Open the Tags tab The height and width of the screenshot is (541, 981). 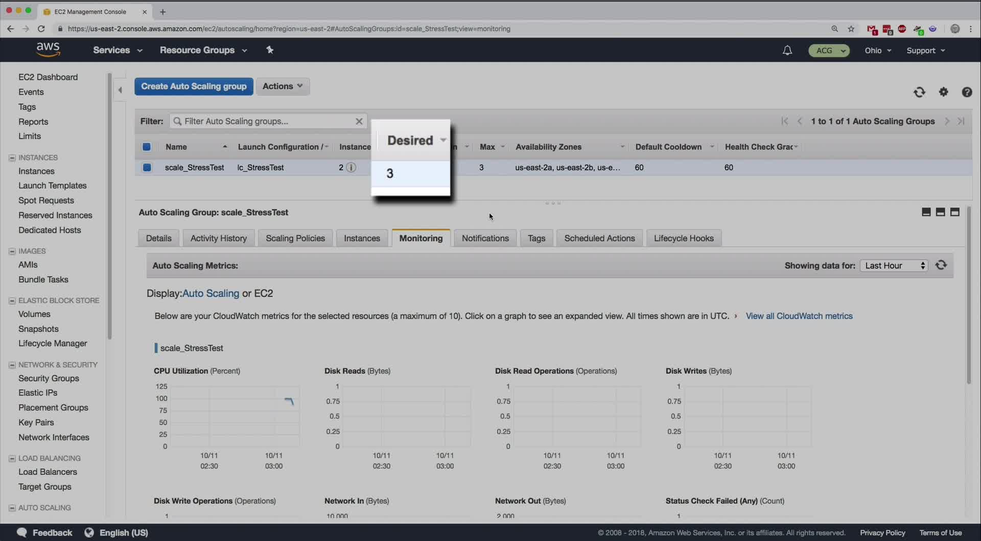click(536, 238)
